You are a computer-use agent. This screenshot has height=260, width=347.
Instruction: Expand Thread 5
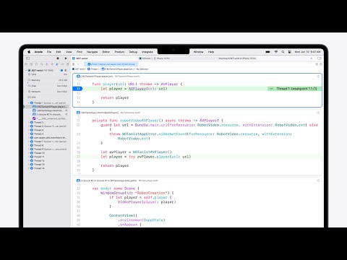tap(29, 134)
